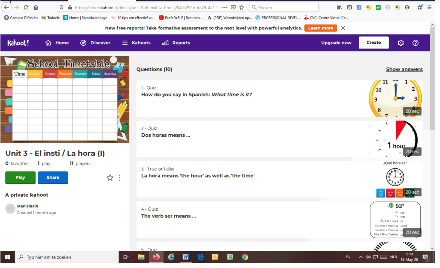This screenshot has width=440, height=268.
Task: Click Upgrade now in header
Action: (336, 43)
